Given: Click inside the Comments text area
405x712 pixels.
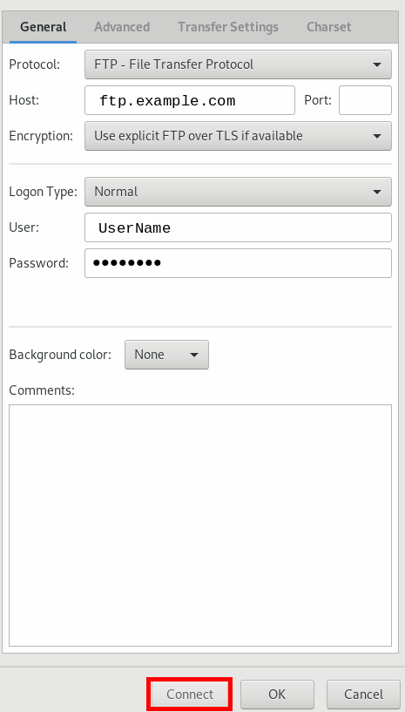Looking at the screenshot, I should [200, 526].
